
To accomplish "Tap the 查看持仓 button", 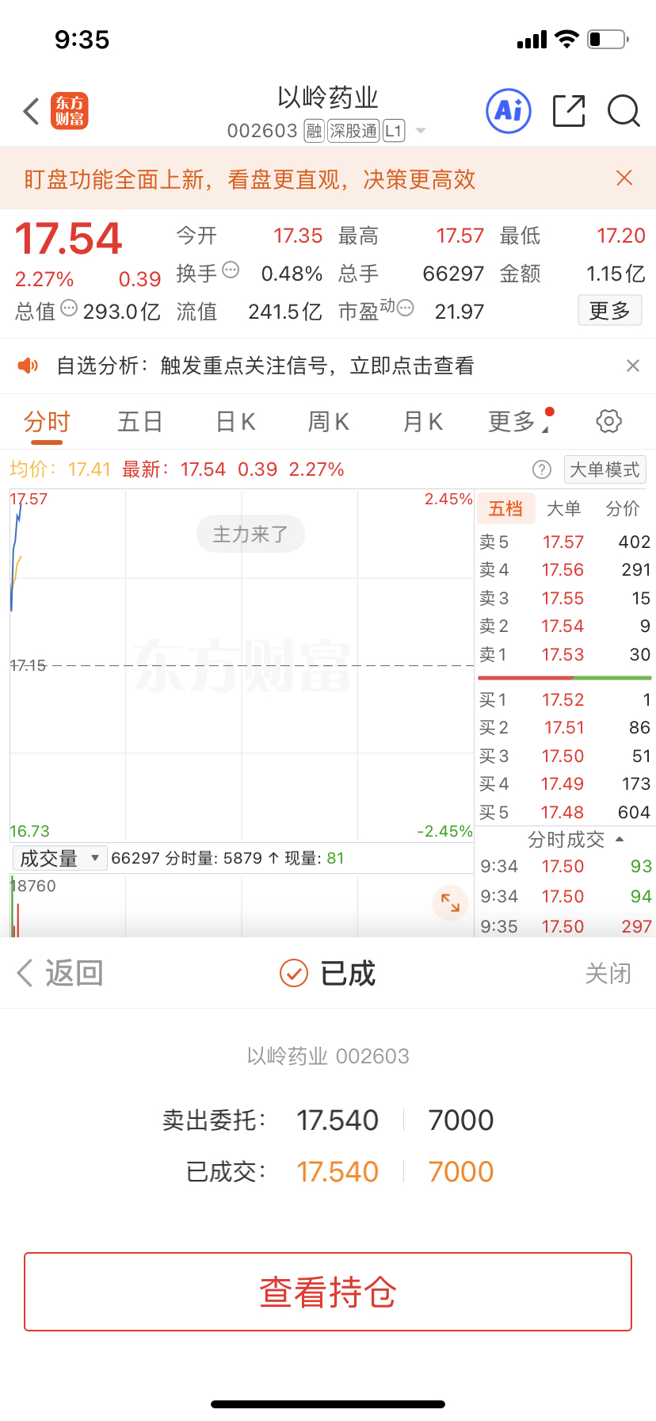I will tap(328, 1292).
